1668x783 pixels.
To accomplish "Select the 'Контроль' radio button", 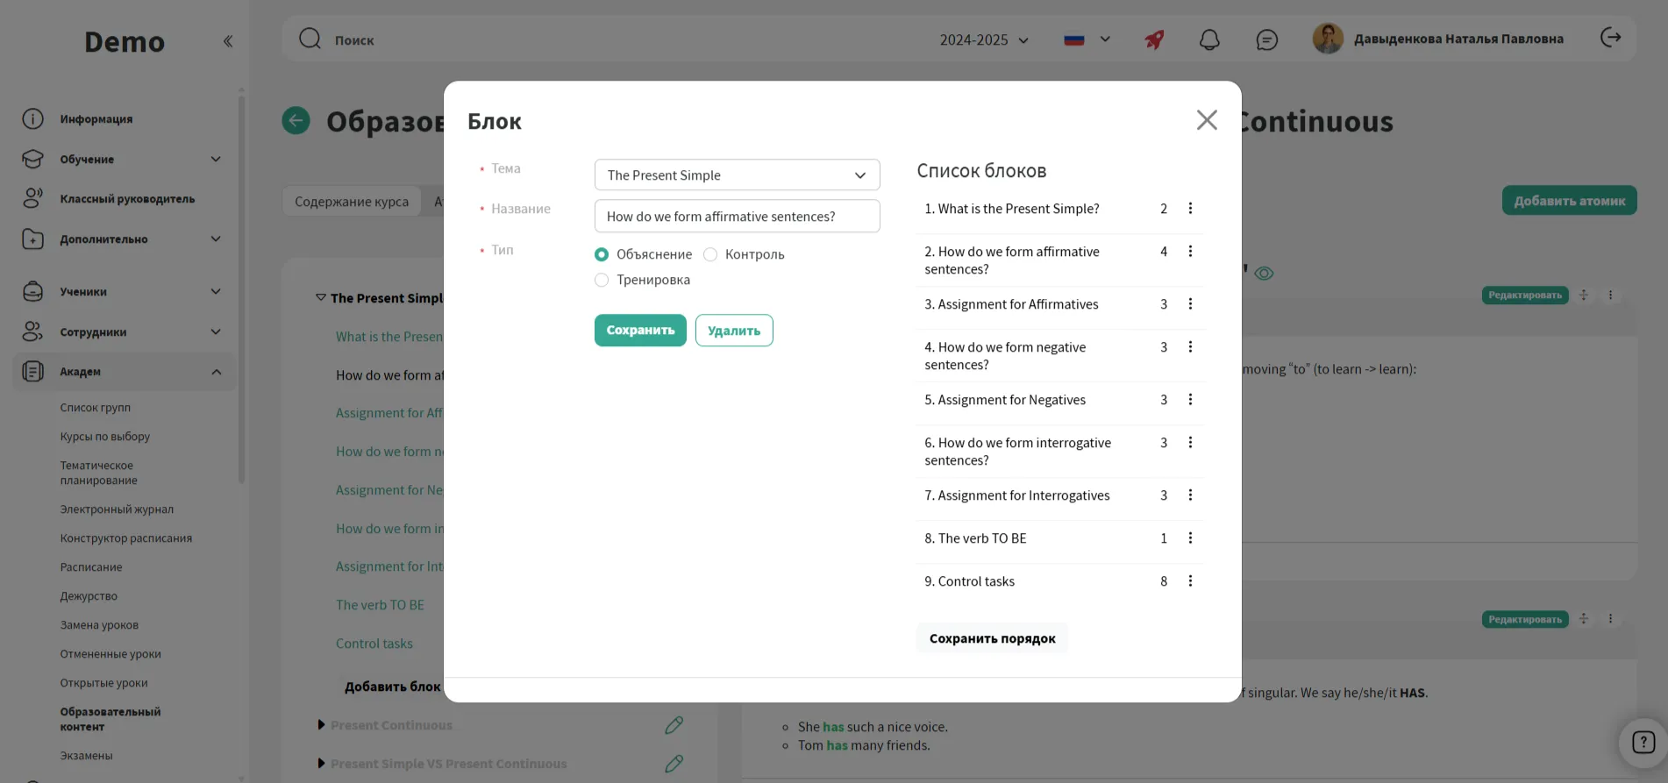I will 710,254.
